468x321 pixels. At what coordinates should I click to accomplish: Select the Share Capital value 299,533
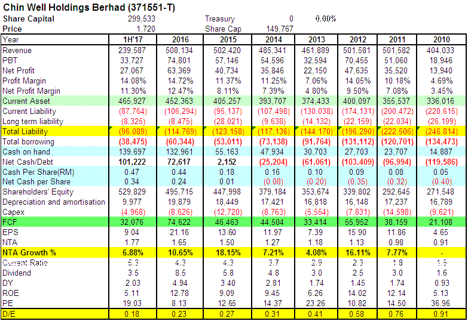pyautogui.click(x=142, y=18)
